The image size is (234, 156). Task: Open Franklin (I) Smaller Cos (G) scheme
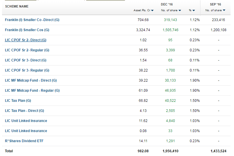[27, 30]
